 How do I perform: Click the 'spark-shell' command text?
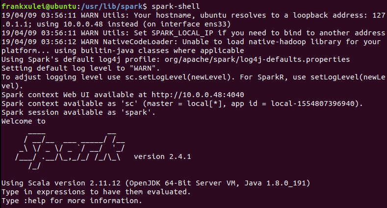[176, 6]
